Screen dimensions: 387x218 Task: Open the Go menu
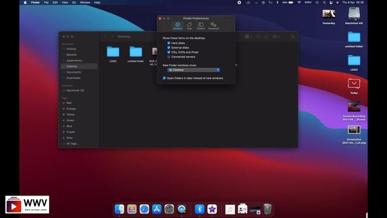click(x=74, y=2)
